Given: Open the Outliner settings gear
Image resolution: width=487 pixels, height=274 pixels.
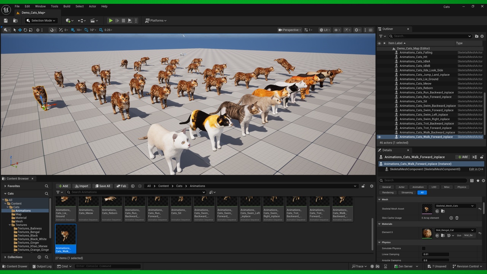Looking at the screenshot, I should point(483,36).
